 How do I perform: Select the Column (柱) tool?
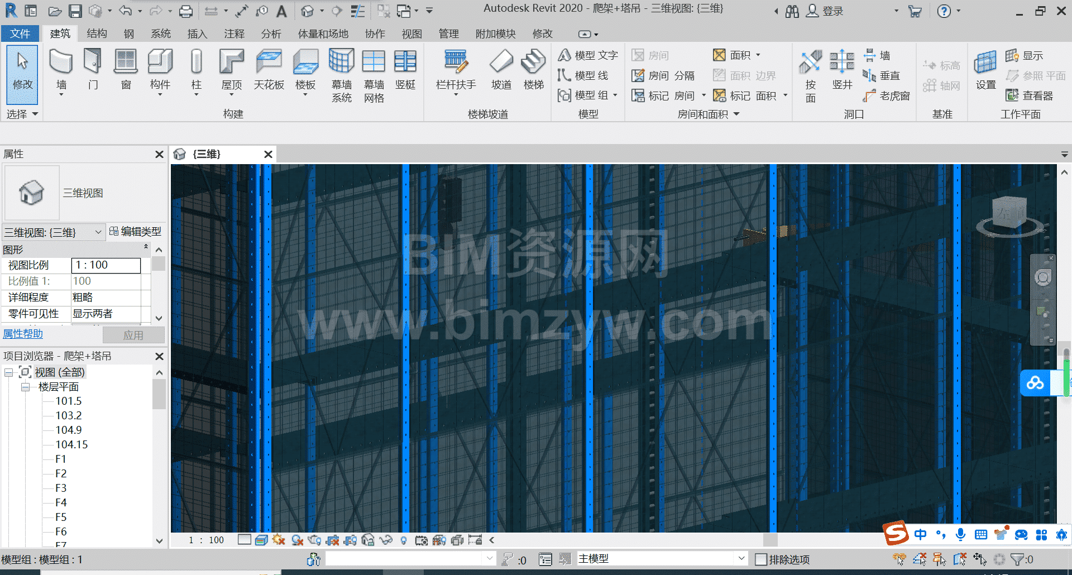(196, 73)
